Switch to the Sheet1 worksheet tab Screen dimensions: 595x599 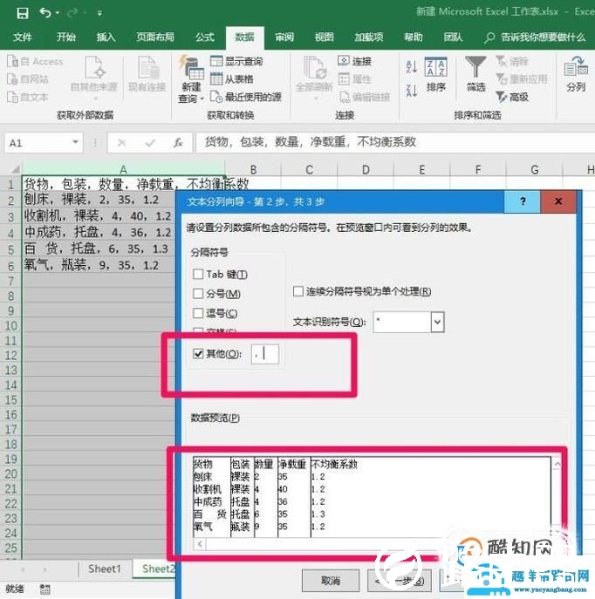105,568
